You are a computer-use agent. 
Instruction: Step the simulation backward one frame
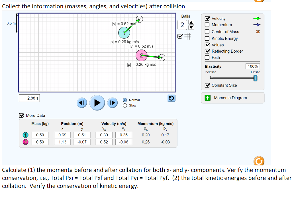click(82, 103)
